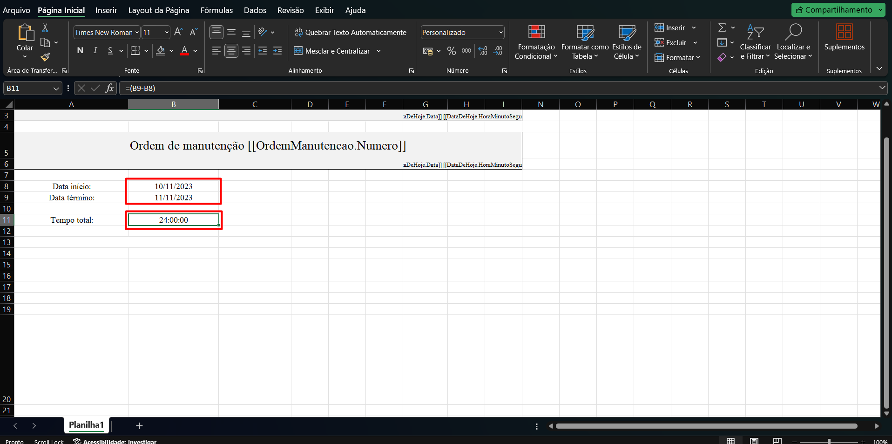Click the percent style icon

tap(451, 51)
